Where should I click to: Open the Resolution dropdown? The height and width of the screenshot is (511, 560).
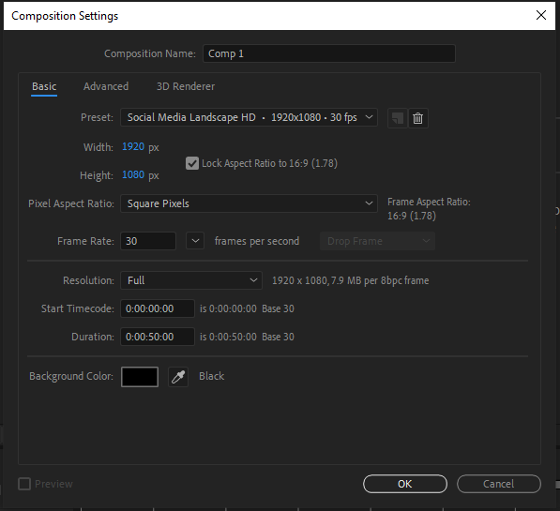[191, 280]
